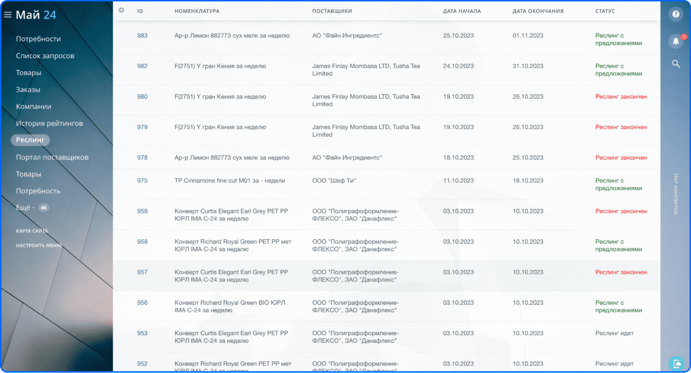691x373 pixels.
Task: Click 'Реслинг с предложениями' status in row 983
Action: click(619, 39)
